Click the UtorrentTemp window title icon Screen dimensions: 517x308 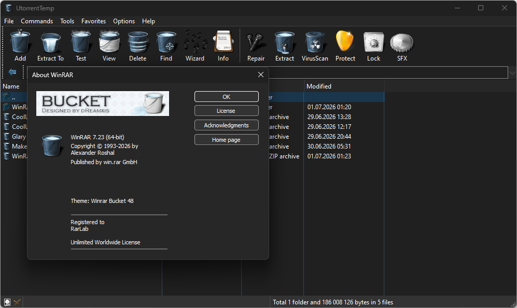(x=9, y=8)
